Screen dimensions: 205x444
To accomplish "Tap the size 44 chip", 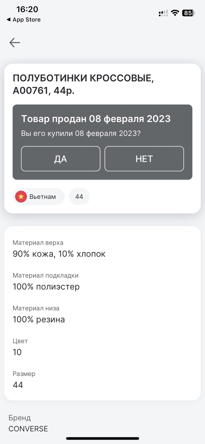I will (79, 197).
